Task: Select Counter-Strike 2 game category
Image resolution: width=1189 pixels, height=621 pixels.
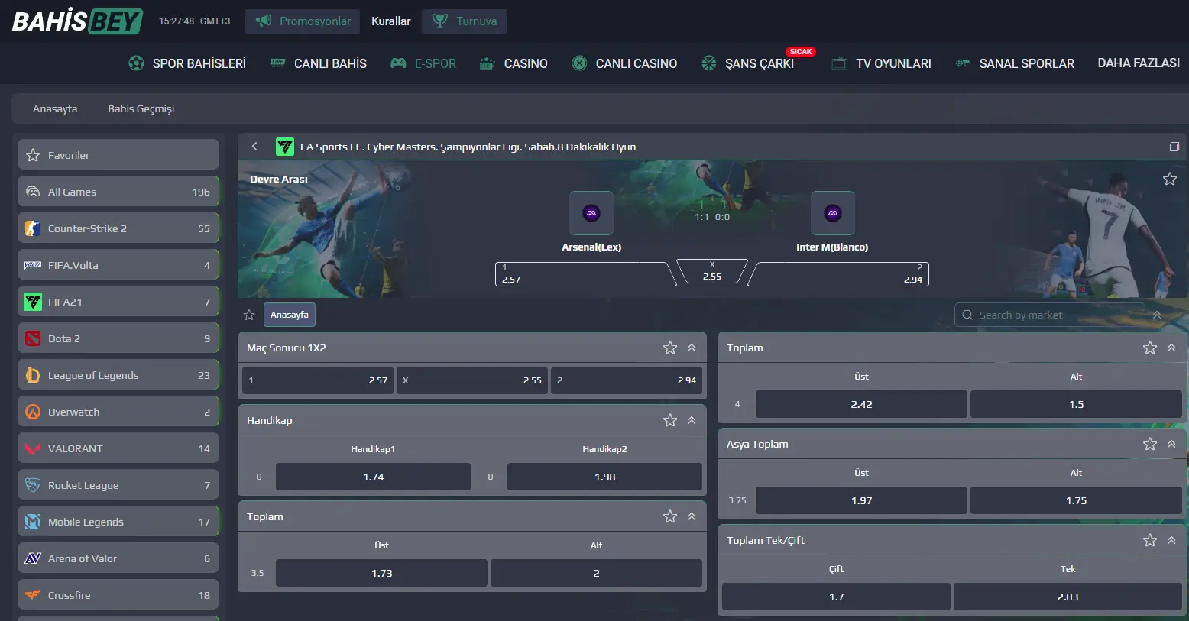Action: (118, 228)
